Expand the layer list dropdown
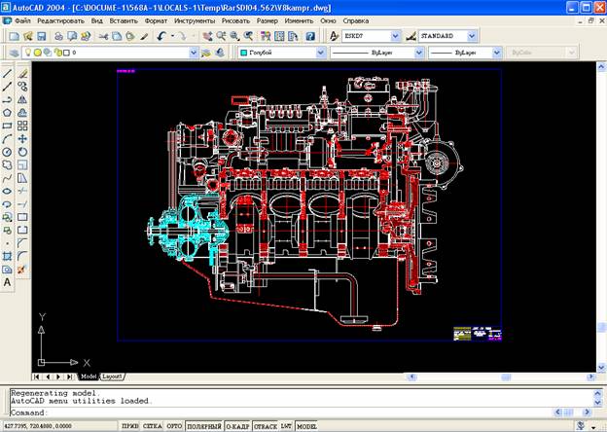This screenshot has height=432, width=607. click(x=194, y=53)
